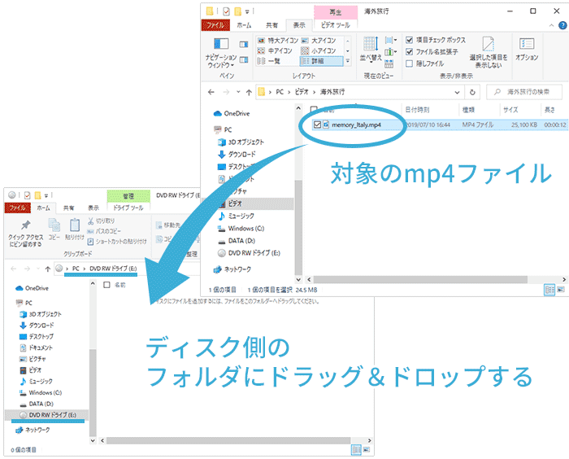569x459 pixels.
Task: Collapse ribbon with chevron at top-right corner
Action: (x=551, y=25)
